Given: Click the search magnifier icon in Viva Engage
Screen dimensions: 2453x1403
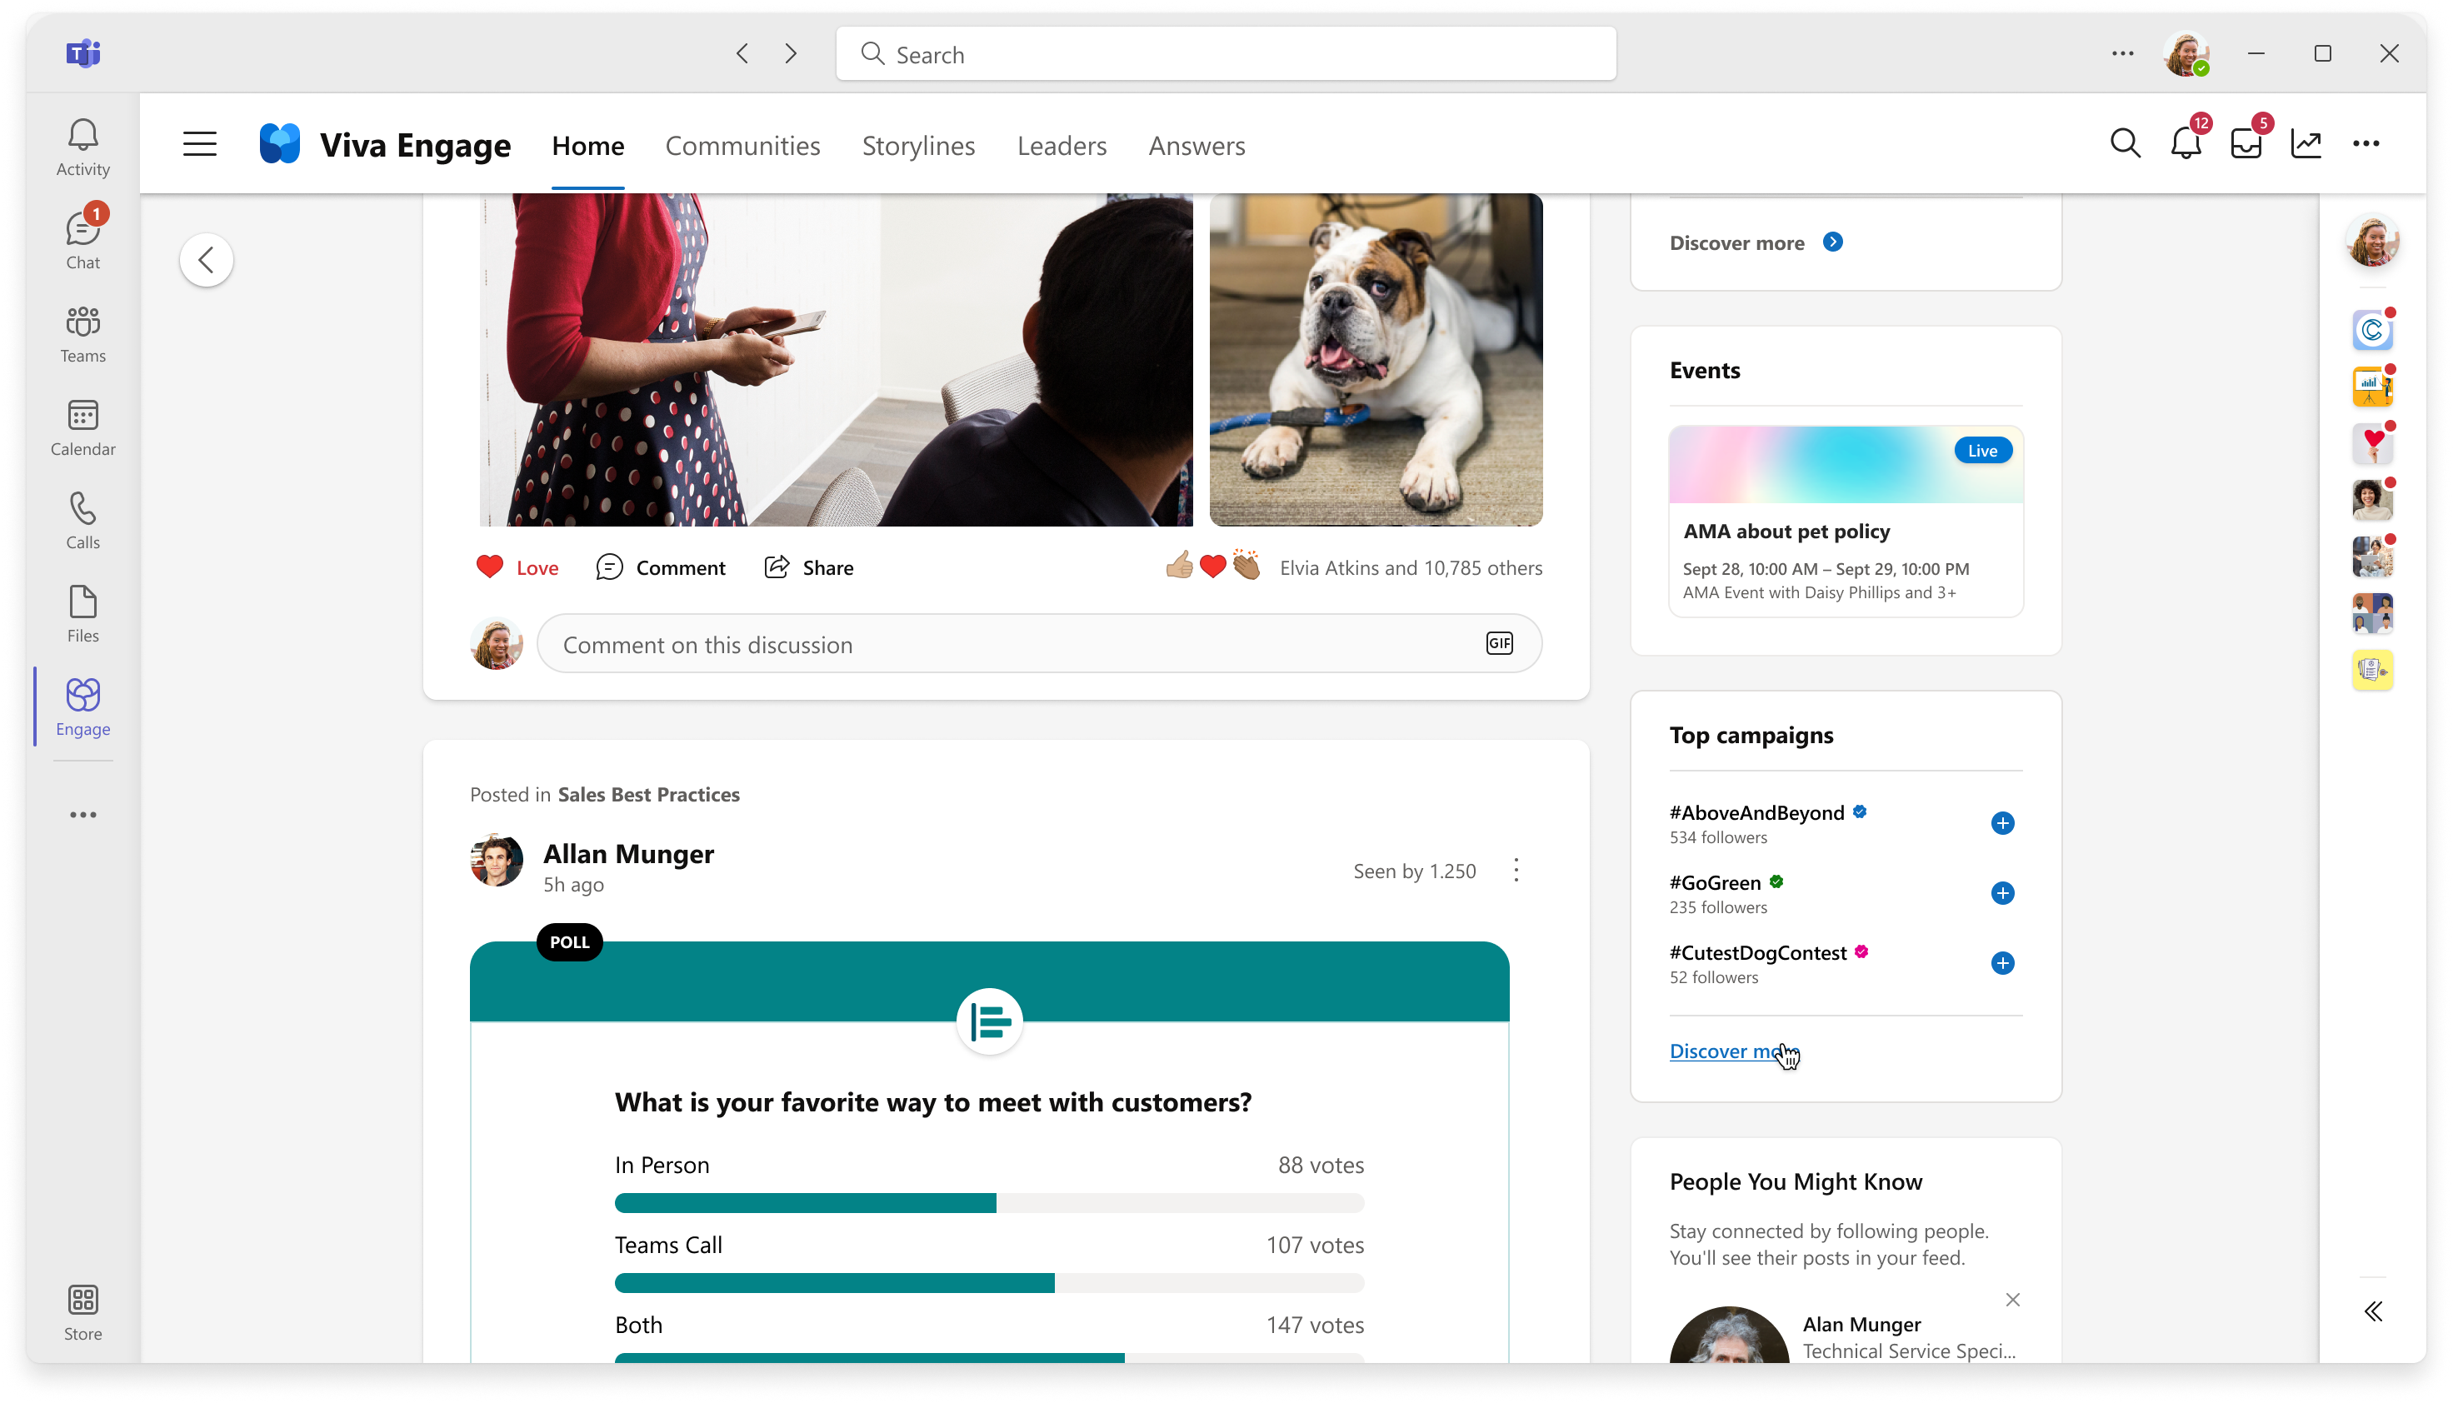Looking at the screenshot, I should 2126,143.
